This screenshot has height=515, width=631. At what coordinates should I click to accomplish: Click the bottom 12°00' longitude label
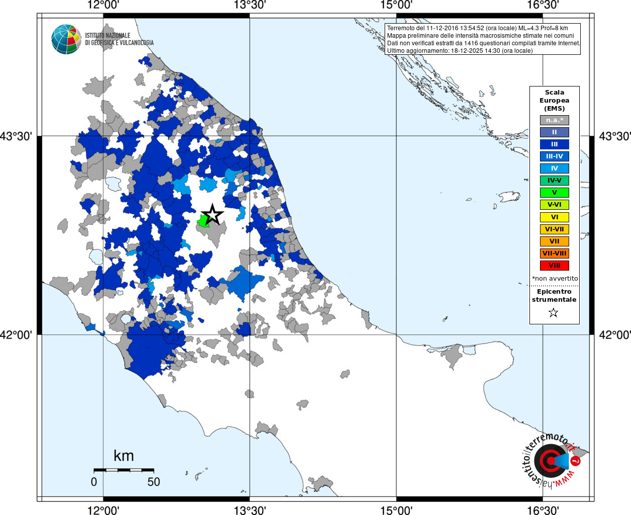coord(103,510)
